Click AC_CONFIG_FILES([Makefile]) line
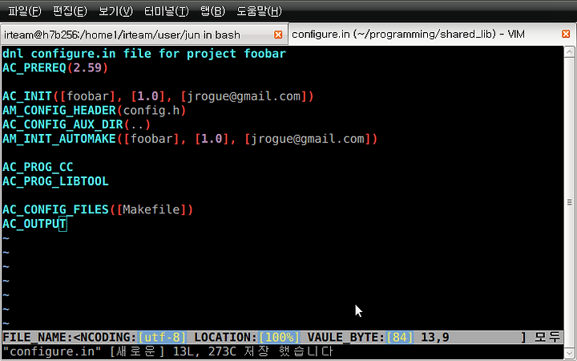 point(98,209)
